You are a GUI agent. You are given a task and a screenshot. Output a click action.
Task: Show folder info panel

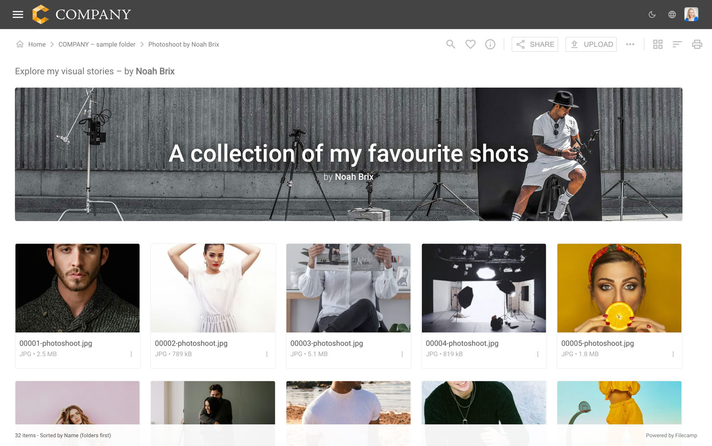point(490,44)
